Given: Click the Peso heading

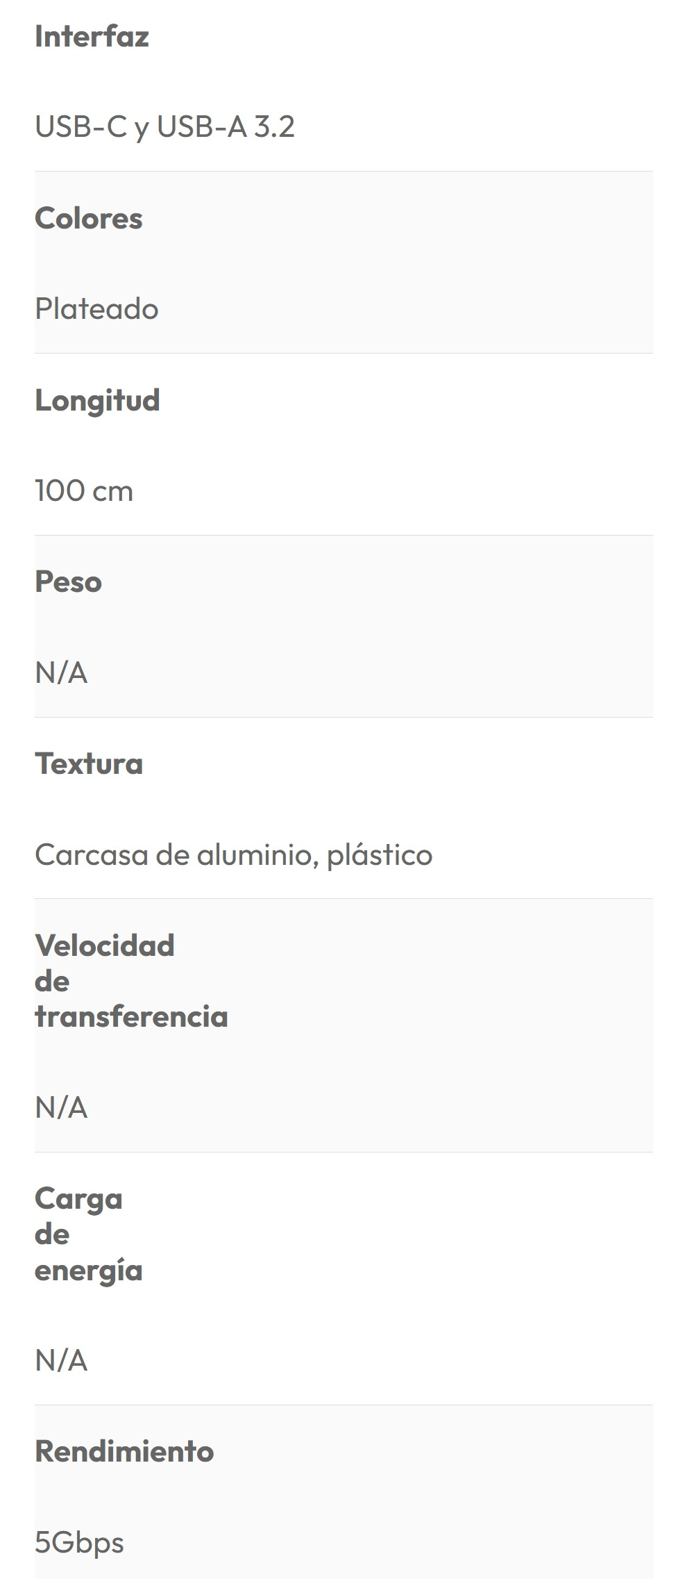Looking at the screenshot, I should (x=68, y=582).
